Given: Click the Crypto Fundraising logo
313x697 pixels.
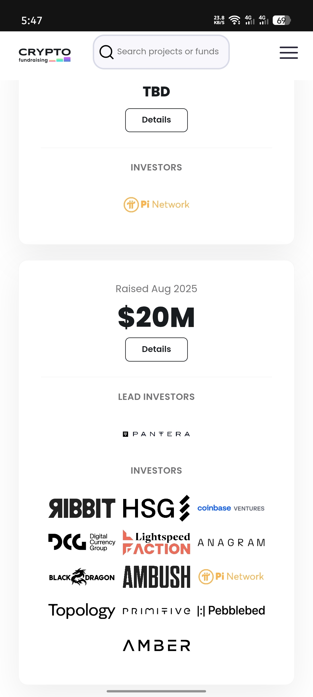Looking at the screenshot, I should (x=45, y=55).
